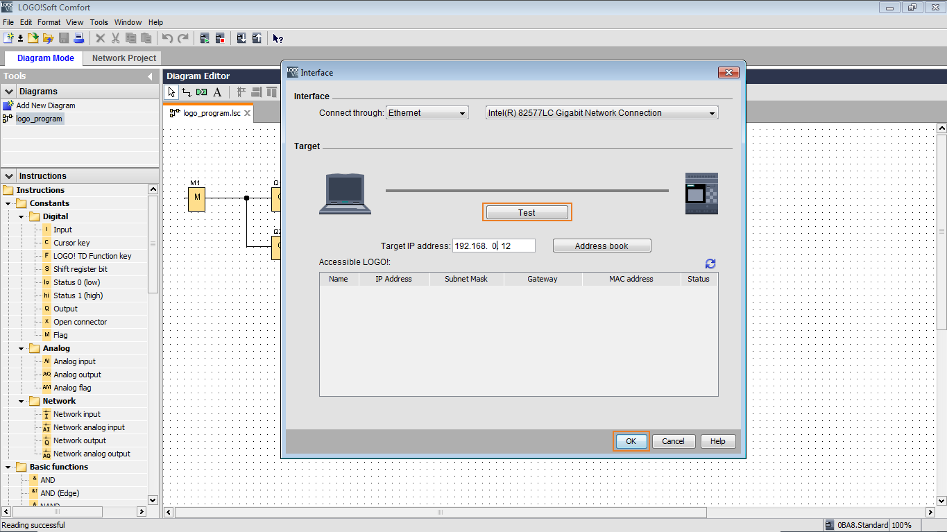
Task: Start simulation mode from the toolbar
Action: click(205, 38)
